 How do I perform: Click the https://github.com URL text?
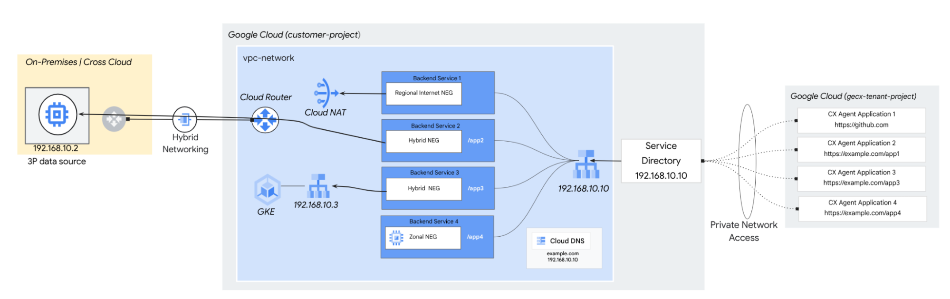pyautogui.click(x=861, y=125)
